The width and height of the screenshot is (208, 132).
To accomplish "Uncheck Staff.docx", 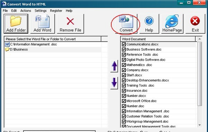I will pyautogui.click(x=124, y=75).
